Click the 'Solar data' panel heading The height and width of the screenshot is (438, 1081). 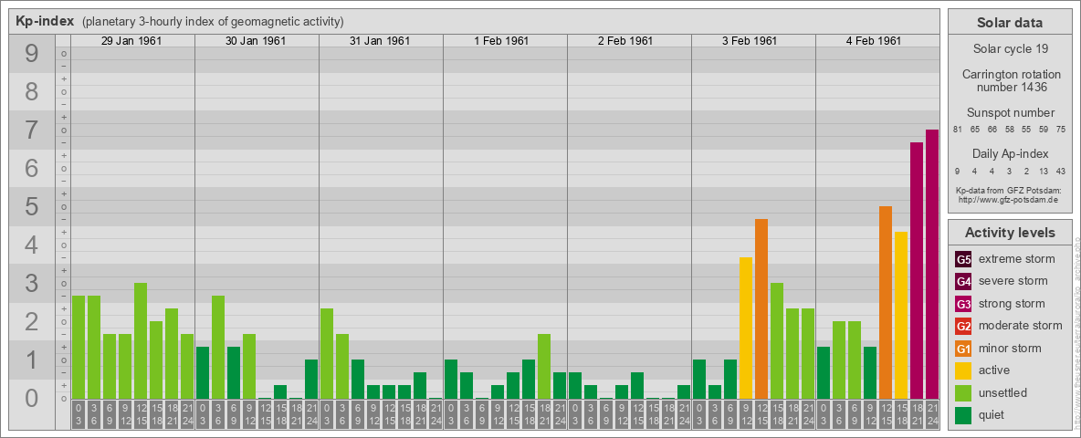[x=1010, y=23]
